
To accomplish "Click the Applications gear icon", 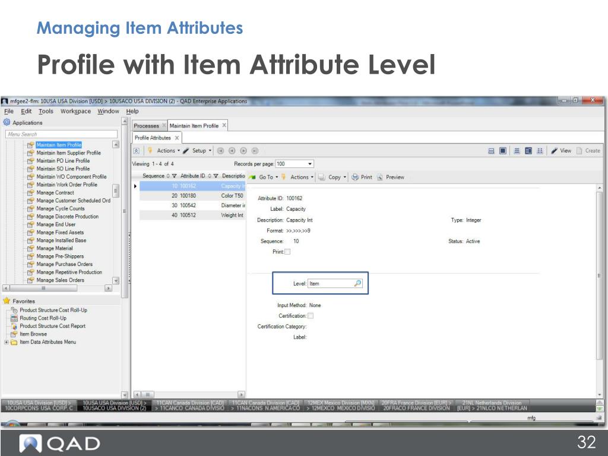I will [x=7, y=122].
